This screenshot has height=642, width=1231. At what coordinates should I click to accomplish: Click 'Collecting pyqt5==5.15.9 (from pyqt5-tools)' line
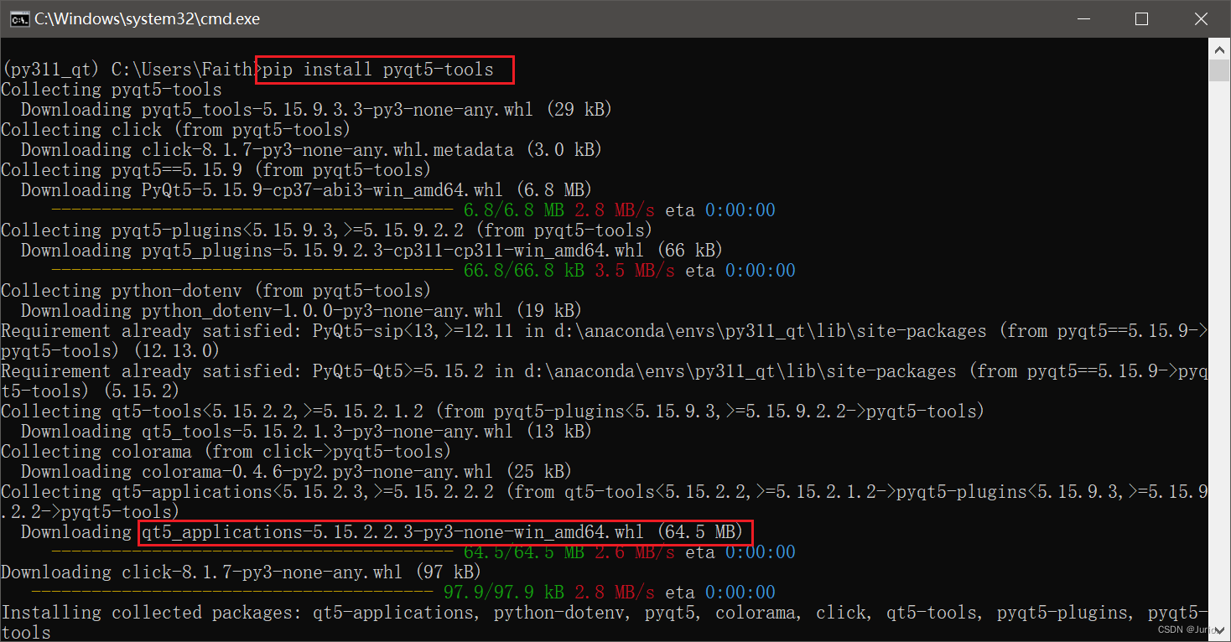216,170
